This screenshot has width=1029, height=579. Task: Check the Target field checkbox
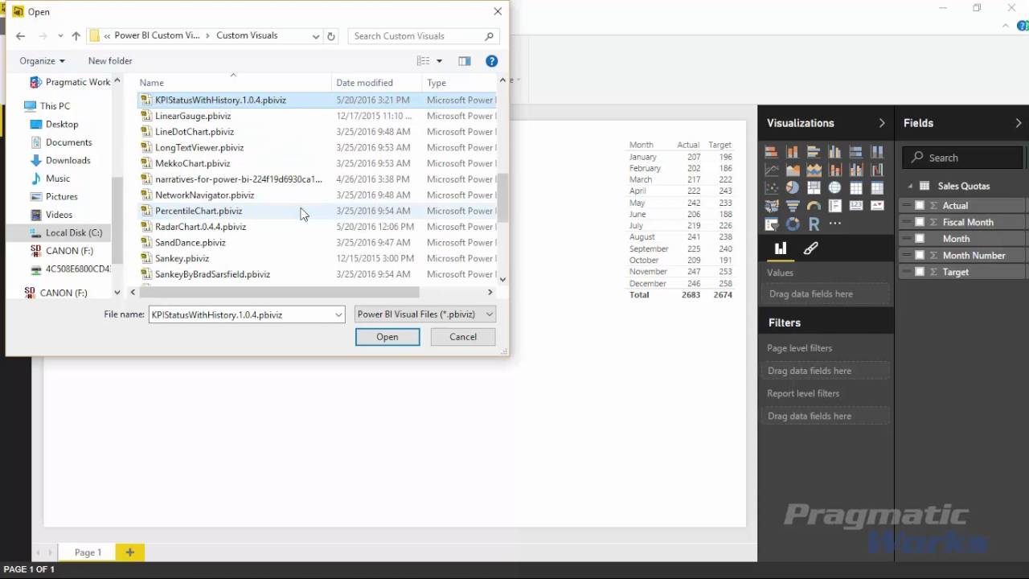tap(920, 272)
